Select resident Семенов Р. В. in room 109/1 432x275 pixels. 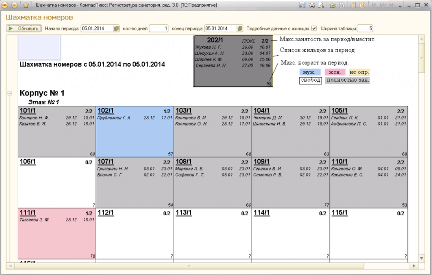(268, 175)
